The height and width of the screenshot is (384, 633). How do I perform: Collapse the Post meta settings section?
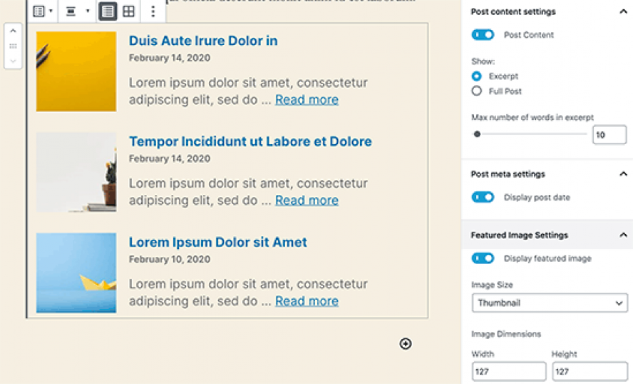point(623,174)
